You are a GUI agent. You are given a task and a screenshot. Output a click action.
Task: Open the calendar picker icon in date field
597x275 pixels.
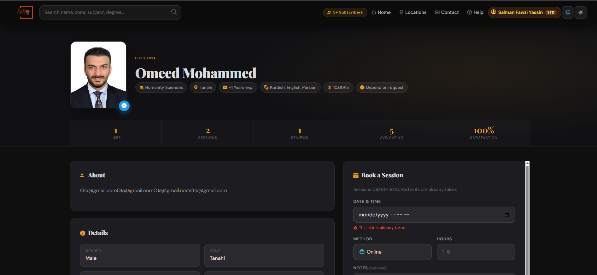[507, 215]
